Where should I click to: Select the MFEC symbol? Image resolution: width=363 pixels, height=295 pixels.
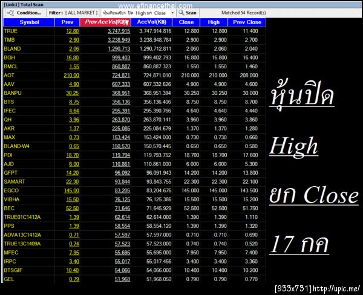tap(11, 253)
